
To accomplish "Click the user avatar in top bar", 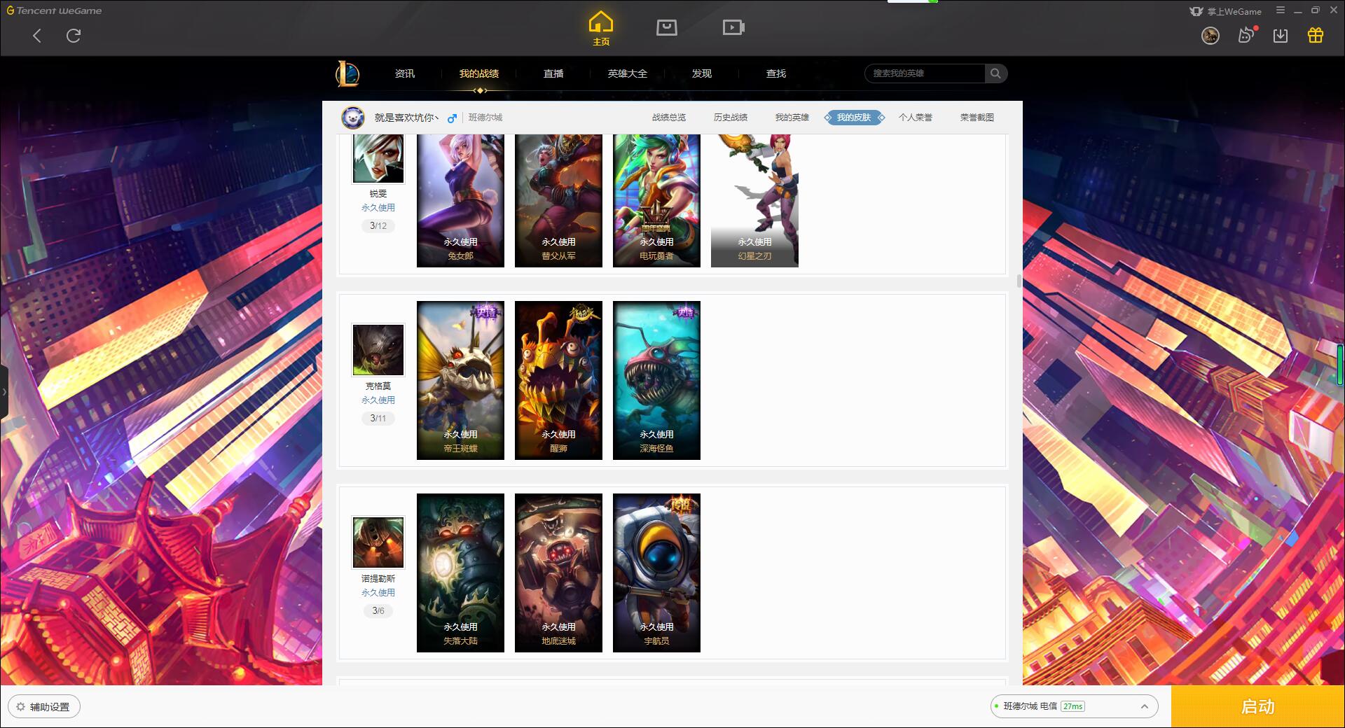I will point(1210,36).
